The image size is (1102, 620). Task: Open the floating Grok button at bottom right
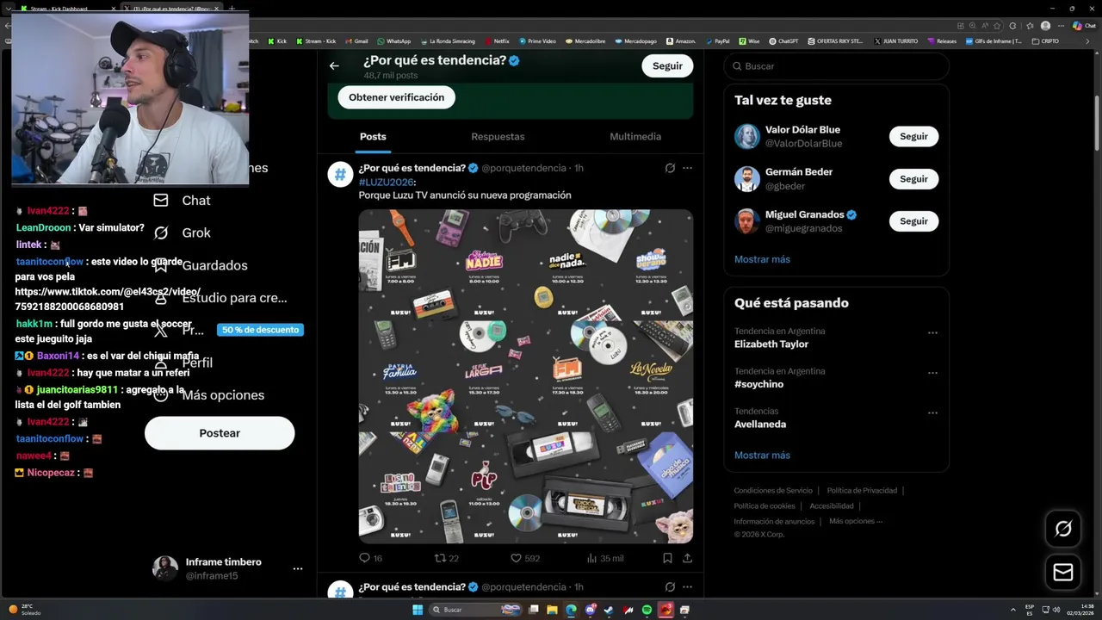point(1063,529)
